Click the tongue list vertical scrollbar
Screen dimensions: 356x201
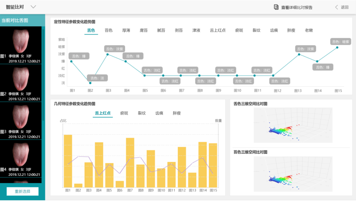43,75
